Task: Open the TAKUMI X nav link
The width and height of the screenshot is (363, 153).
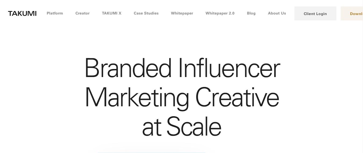Action: point(112,13)
